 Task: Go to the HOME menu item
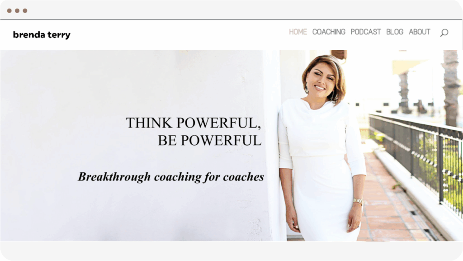pyautogui.click(x=298, y=32)
